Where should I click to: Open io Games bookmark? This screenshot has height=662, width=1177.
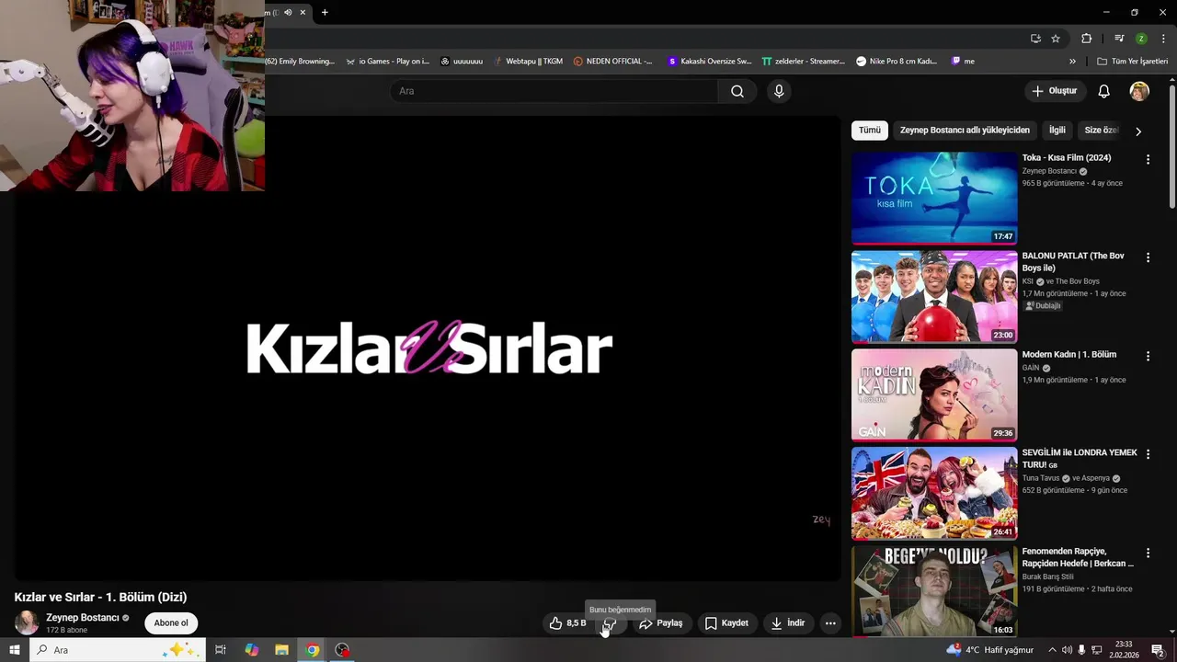(387, 62)
